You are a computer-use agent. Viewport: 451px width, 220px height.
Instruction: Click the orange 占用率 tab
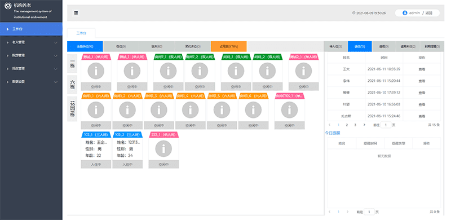(229, 46)
